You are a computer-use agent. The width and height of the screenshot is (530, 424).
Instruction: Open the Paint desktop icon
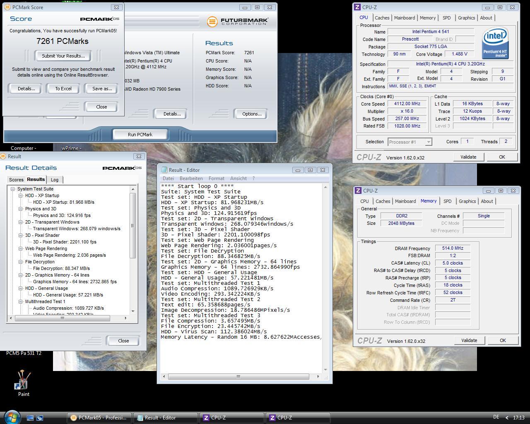24,383
